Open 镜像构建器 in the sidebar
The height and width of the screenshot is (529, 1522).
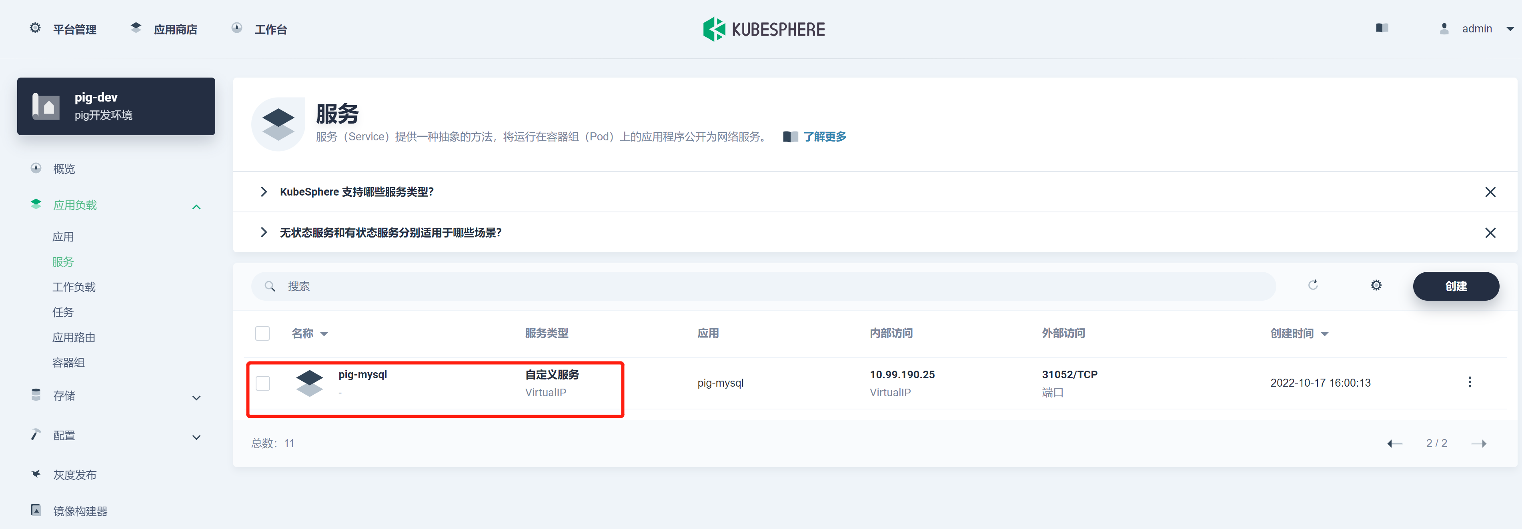coord(80,511)
